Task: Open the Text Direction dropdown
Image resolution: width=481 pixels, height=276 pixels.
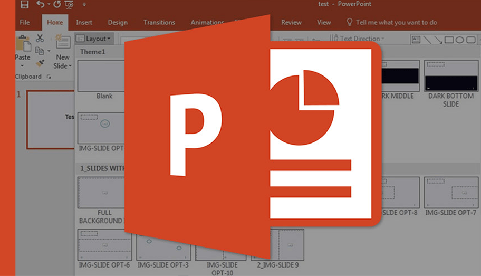Action: [357, 39]
